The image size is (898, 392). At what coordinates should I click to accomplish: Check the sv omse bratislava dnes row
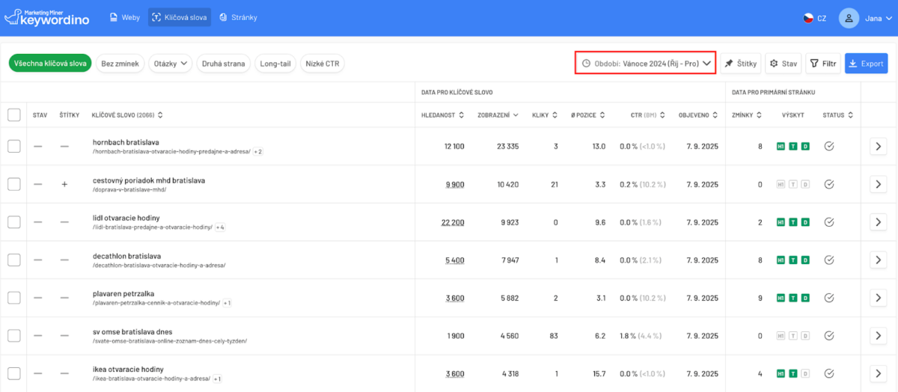(13, 335)
